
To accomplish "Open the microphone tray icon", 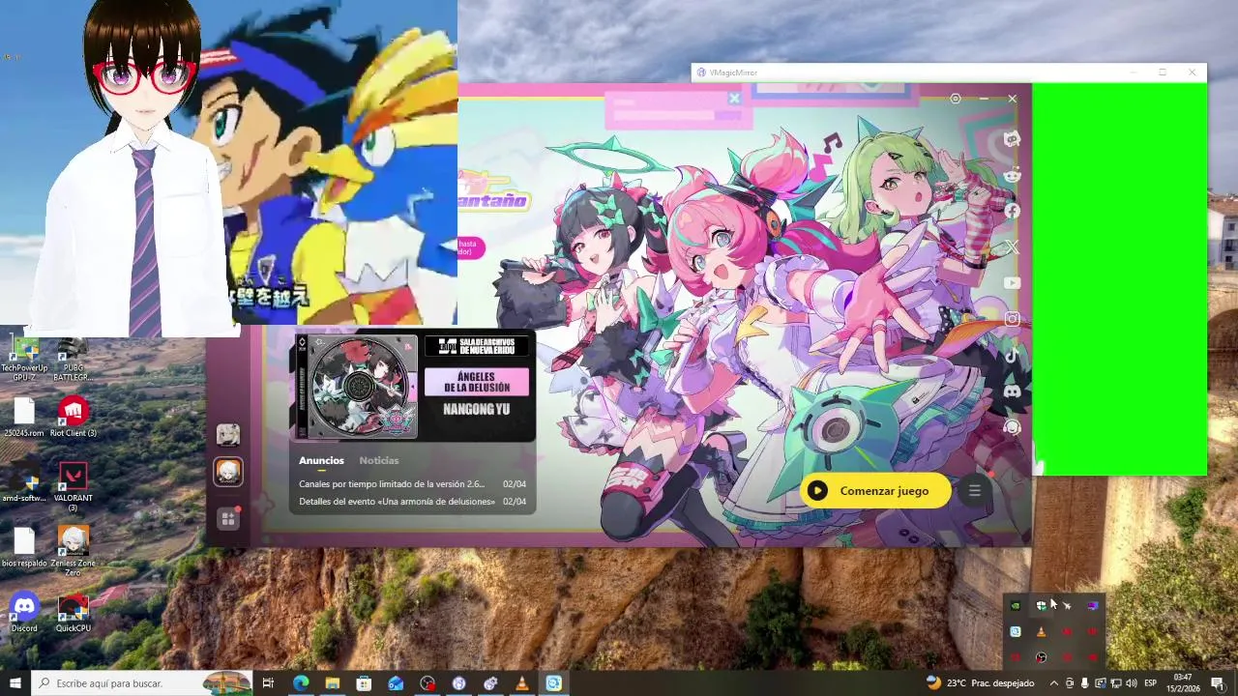I will pos(1084,683).
